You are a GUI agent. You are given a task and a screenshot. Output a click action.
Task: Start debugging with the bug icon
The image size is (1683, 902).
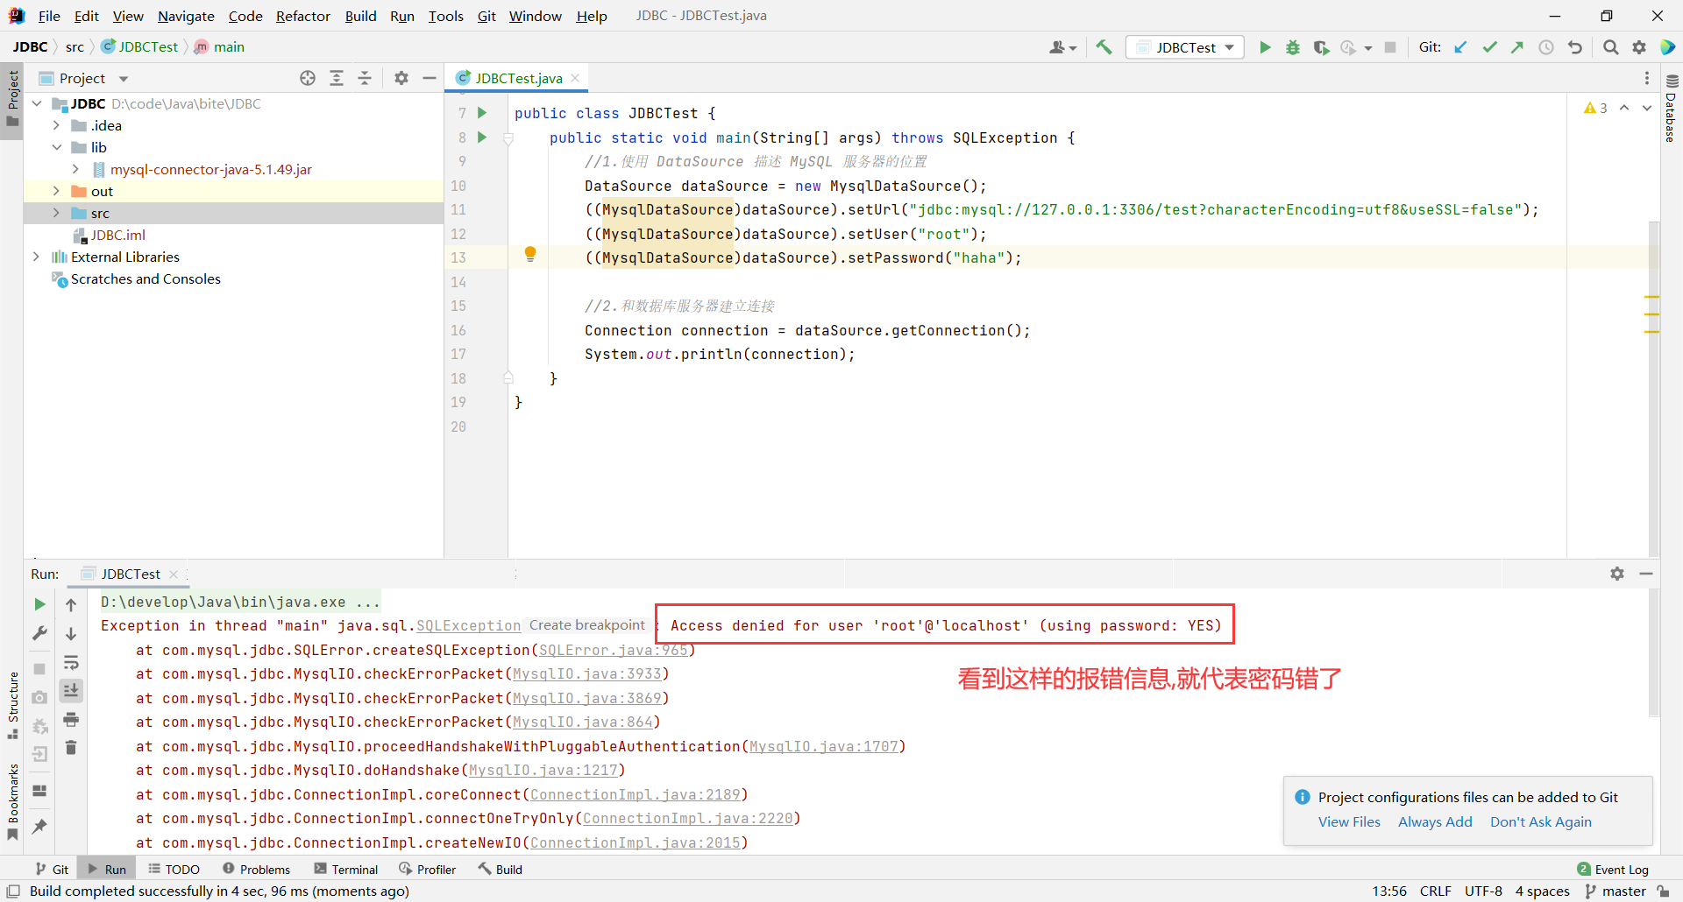[1293, 47]
